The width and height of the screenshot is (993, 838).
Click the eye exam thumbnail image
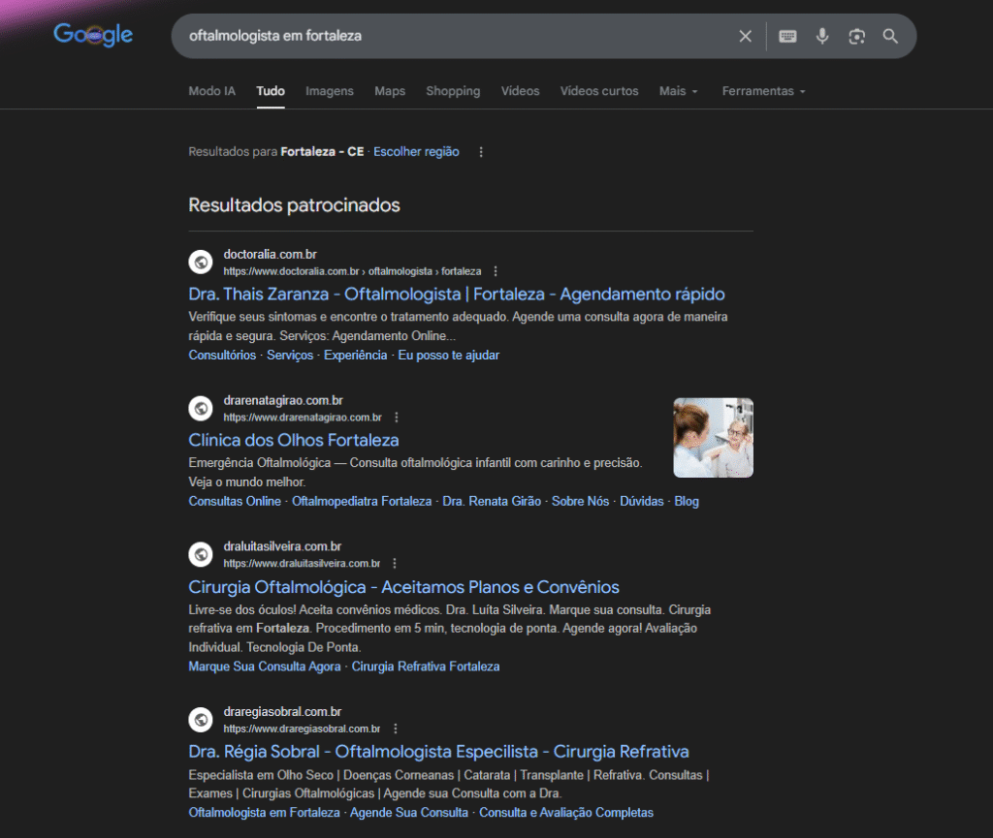point(713,438)
